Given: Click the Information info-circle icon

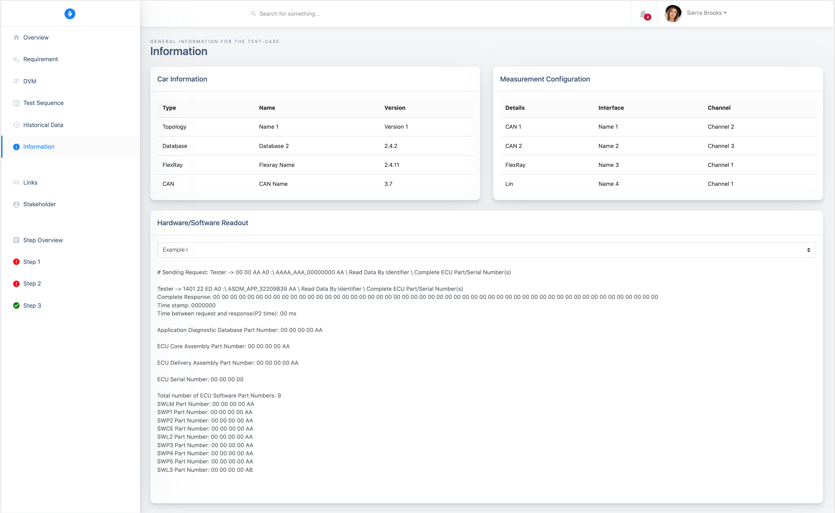Looking at the screenshot, I should 16,146.
